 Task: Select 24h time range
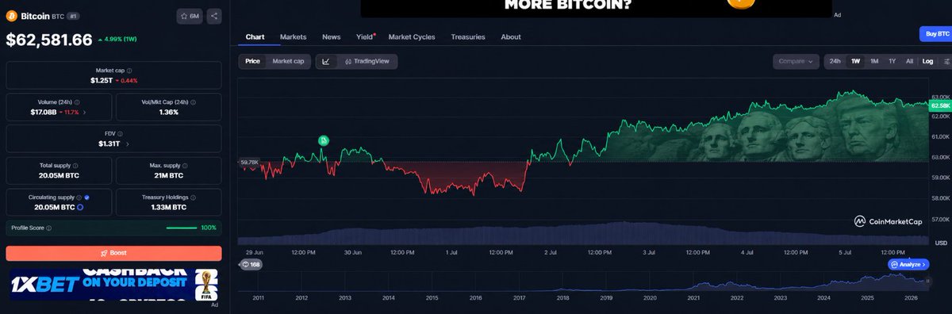coord(835,61)
